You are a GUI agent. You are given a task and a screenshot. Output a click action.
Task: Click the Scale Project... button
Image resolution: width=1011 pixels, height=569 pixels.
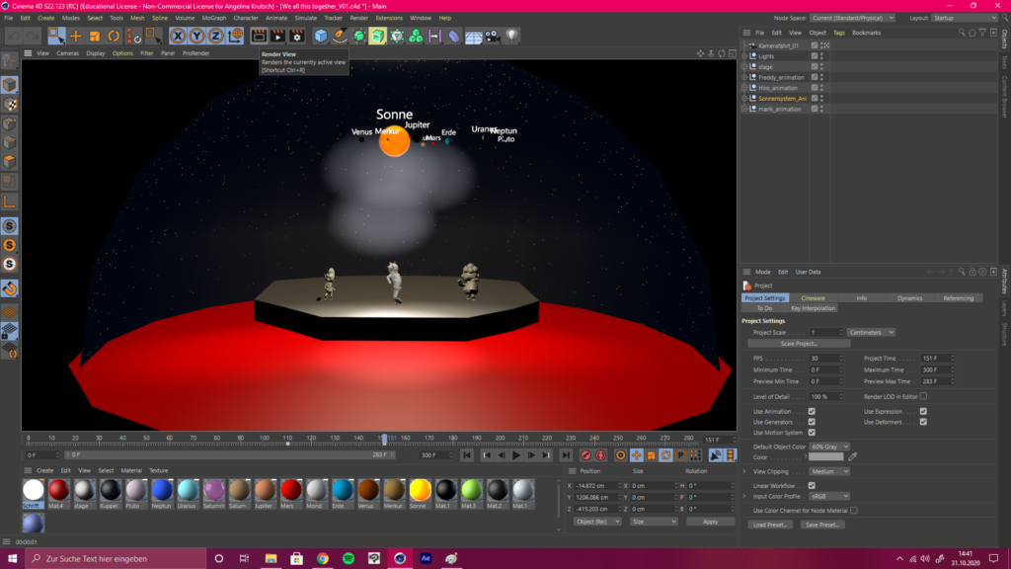(x=800, y=344)
